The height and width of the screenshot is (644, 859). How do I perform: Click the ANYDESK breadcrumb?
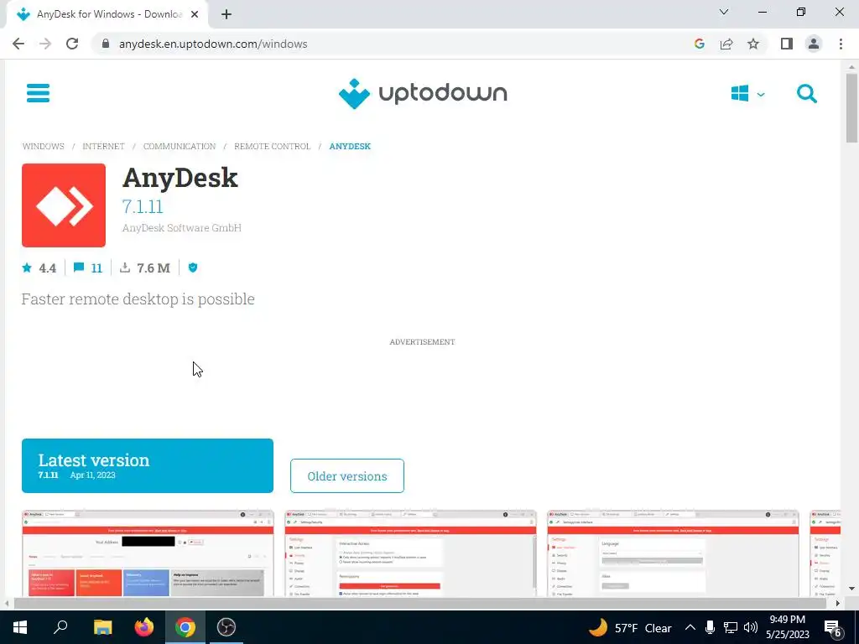(350, 146)
